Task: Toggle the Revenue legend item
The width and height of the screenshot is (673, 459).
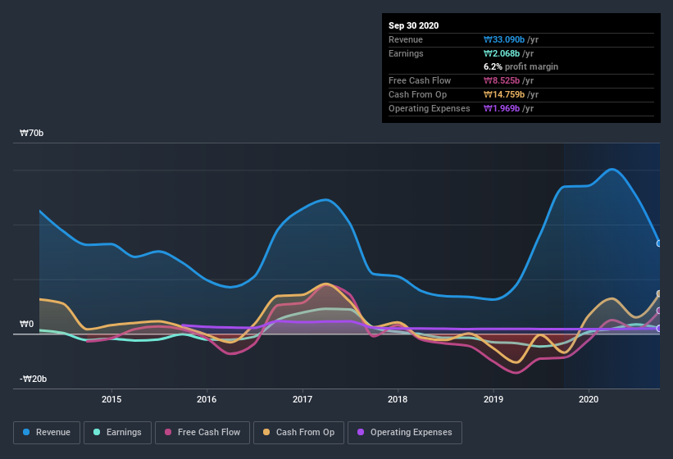Action: coord(47,432)
